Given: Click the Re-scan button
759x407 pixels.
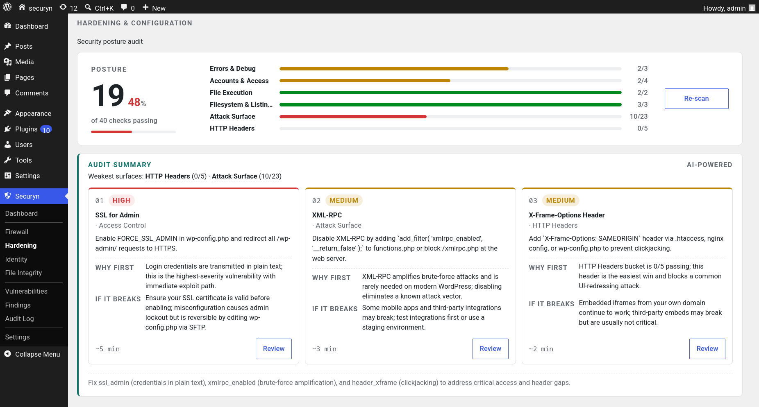Looking at the screenshot, I should 696,99.
